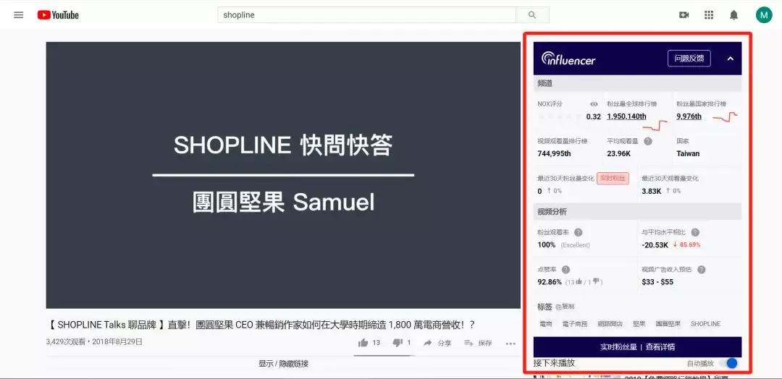
Task: Click the -20.53K comparison value
Action: (655, 244)
